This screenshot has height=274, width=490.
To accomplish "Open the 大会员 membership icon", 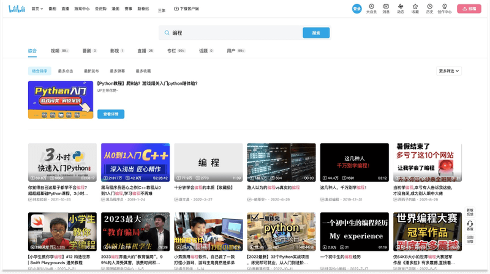I will pyautogui.click(x=371, y=9).
